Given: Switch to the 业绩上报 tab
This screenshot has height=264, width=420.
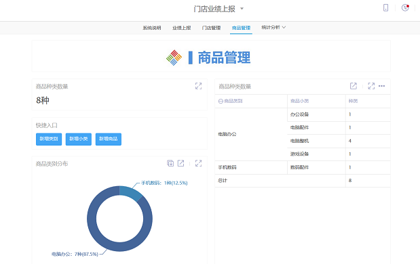Looking at the screenshot, I should click(x=182, y=28).
